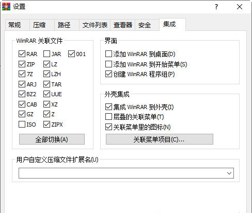The image size is (252, 213).
Task: Click the 全部切换(A) button
Action: [52, 139]
